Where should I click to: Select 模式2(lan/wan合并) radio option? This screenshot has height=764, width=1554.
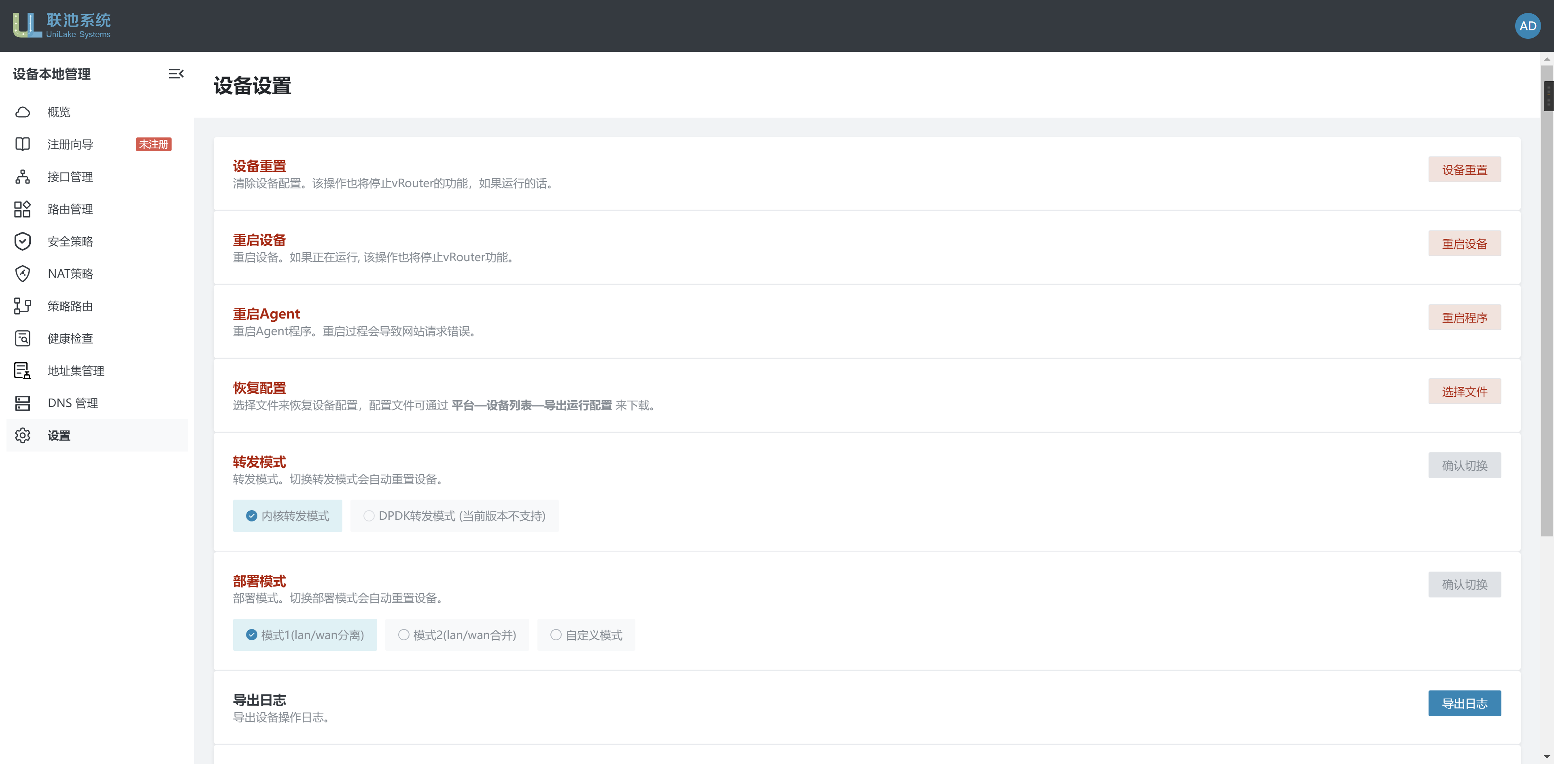(457, 635)
